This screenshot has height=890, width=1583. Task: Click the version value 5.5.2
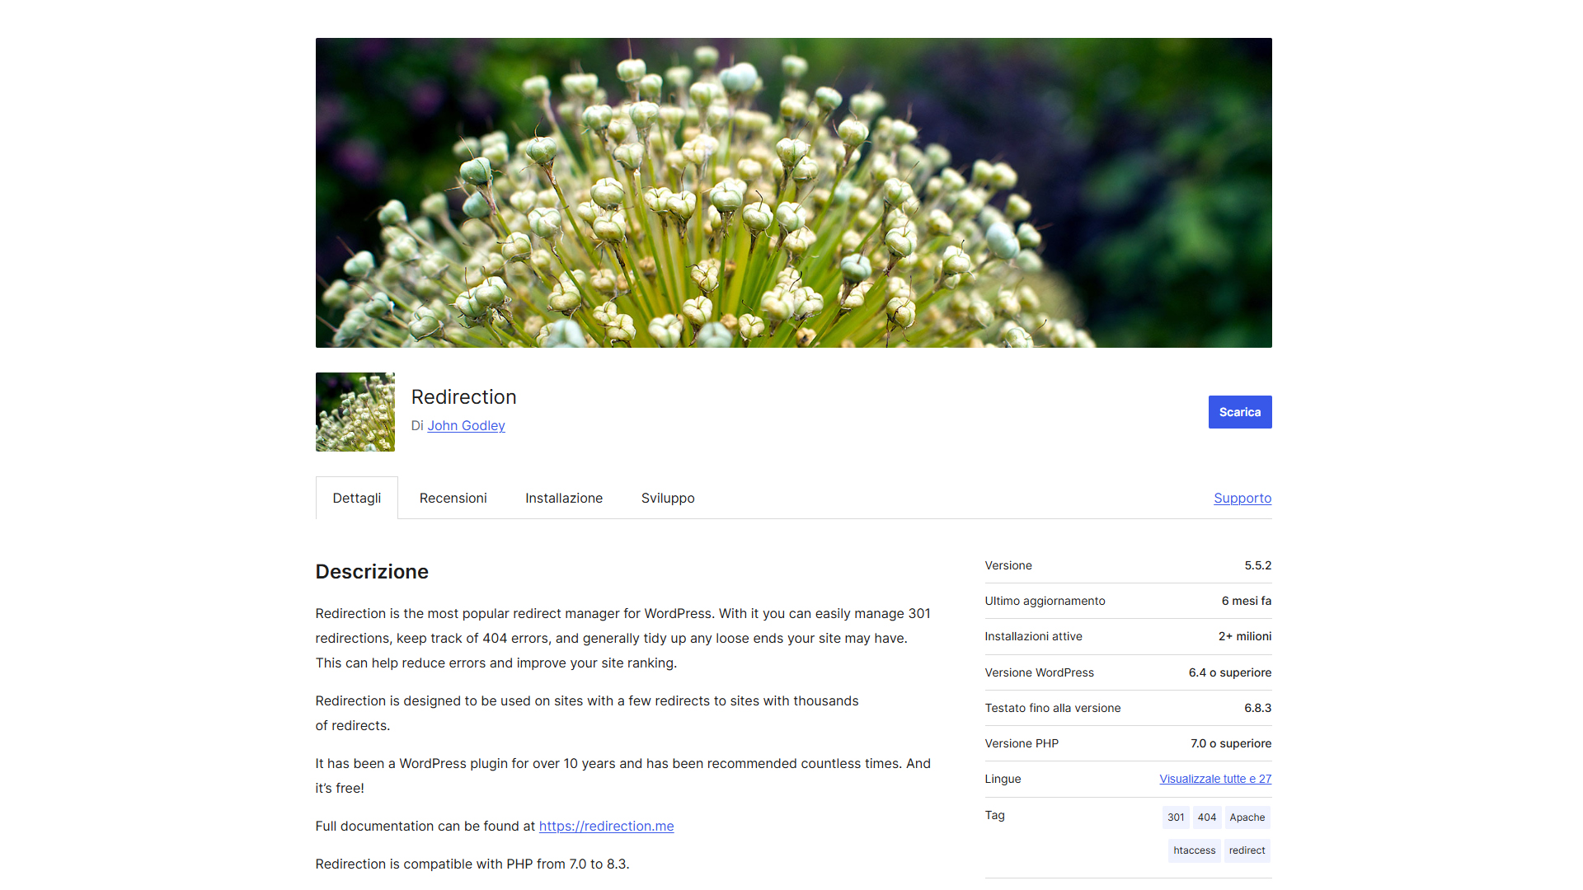(1258, 565)
